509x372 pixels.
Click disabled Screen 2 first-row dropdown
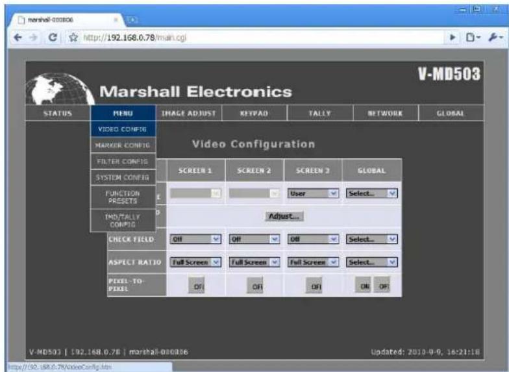(255, 193)
